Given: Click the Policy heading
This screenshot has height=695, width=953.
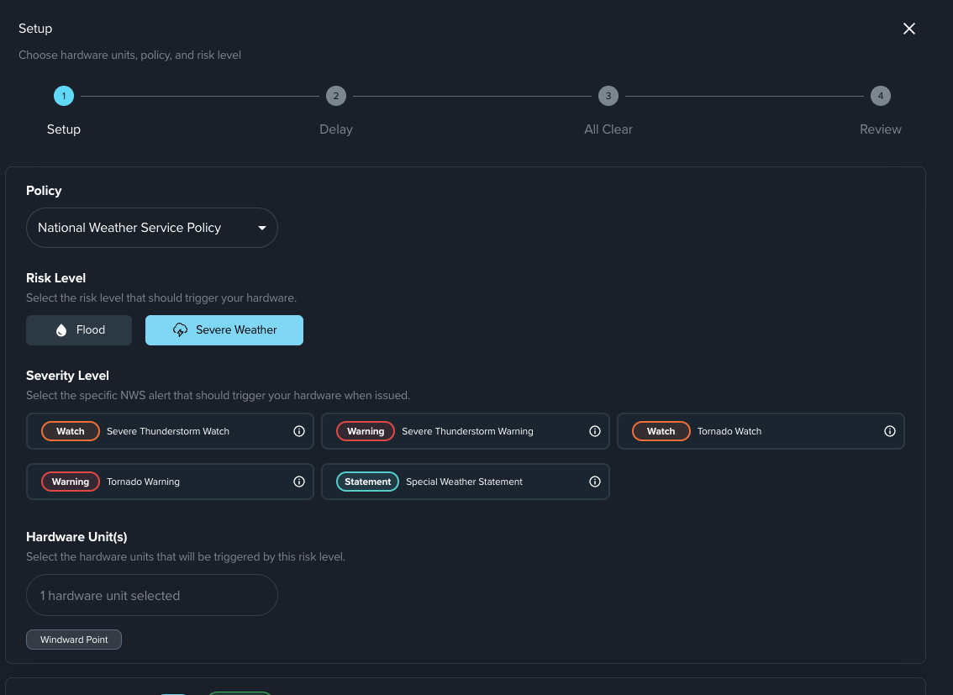Looking at the screenshot, I should (44, 191).
